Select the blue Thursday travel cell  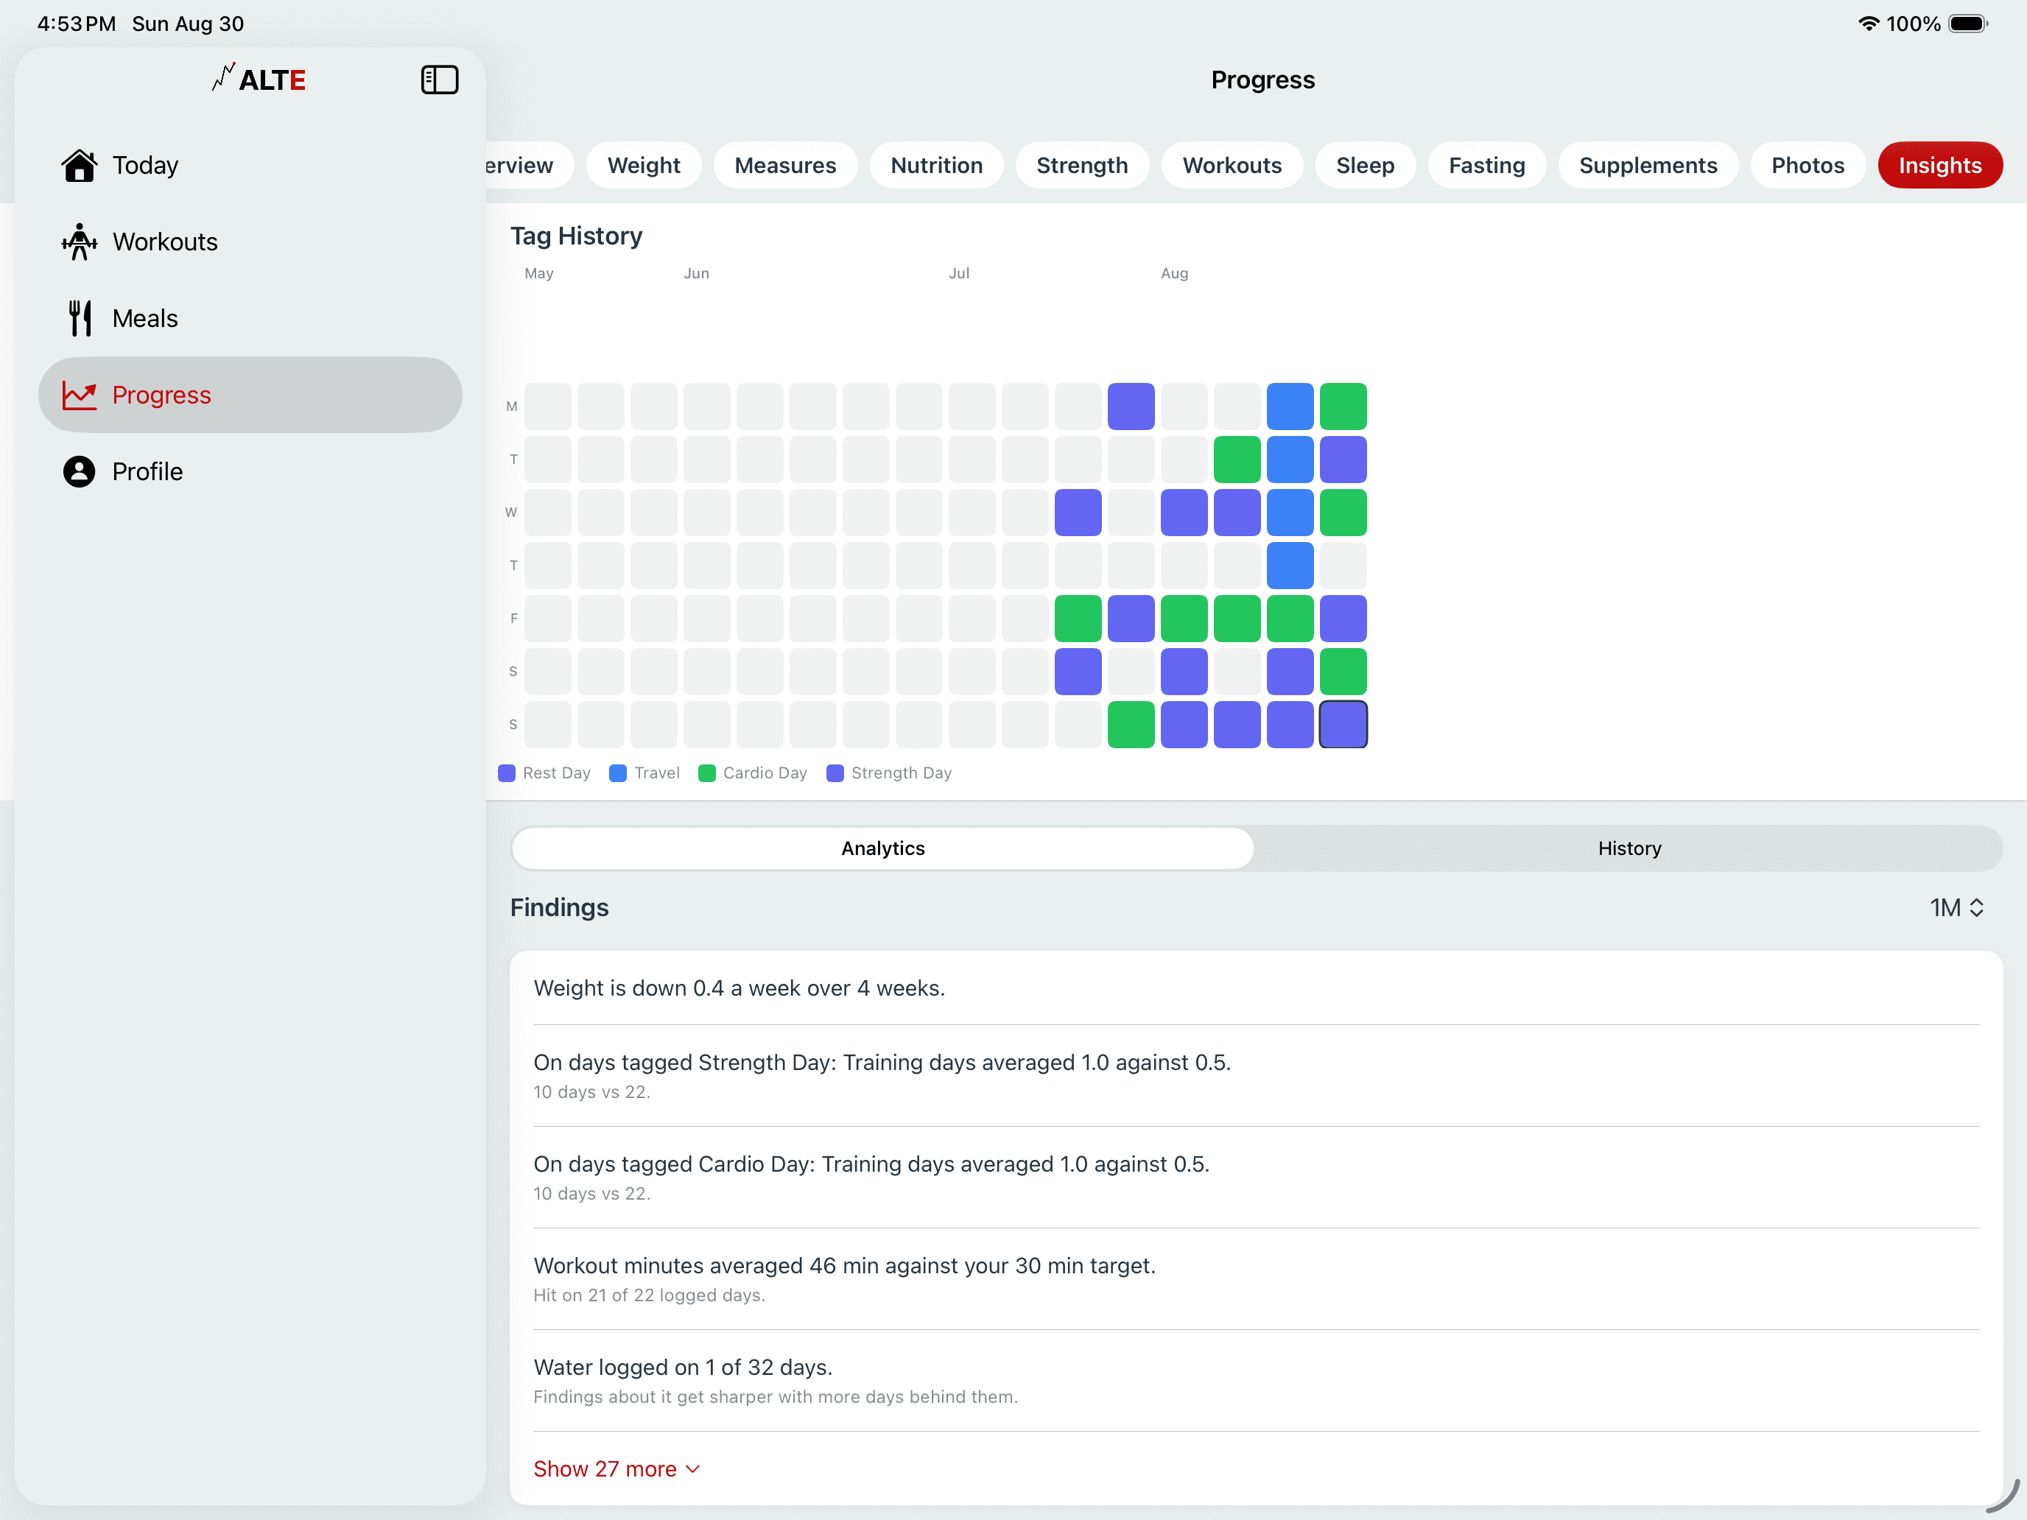(1289, 566)
